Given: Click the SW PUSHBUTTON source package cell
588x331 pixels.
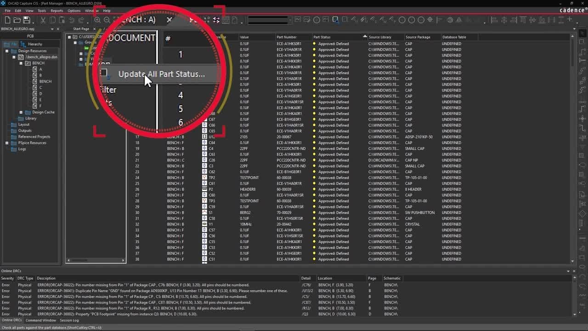Looking at the screenshot, I should (x=420, y=212).
